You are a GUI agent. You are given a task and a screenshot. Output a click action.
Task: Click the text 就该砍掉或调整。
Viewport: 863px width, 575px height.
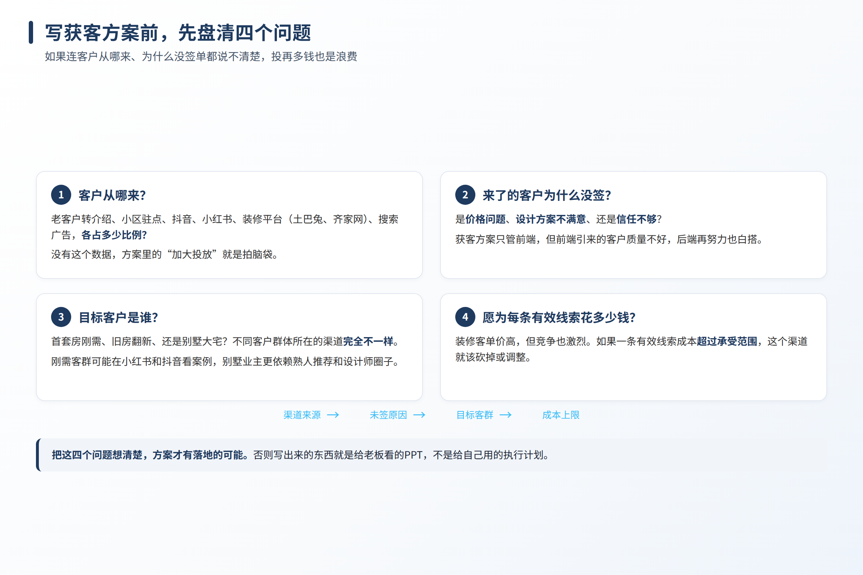(493, 357)
